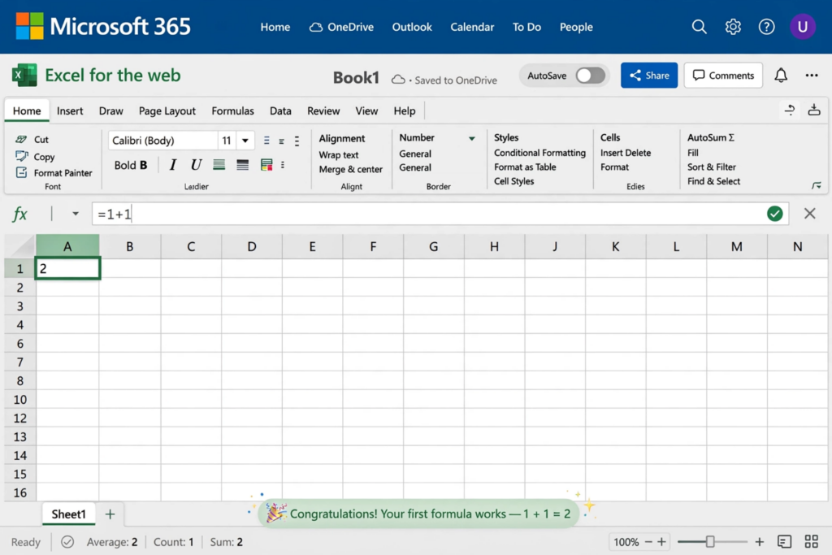Viewport: 832px width, 555px height.
Task: Click the ribbon display arrow icon
Action: [789, 110]
